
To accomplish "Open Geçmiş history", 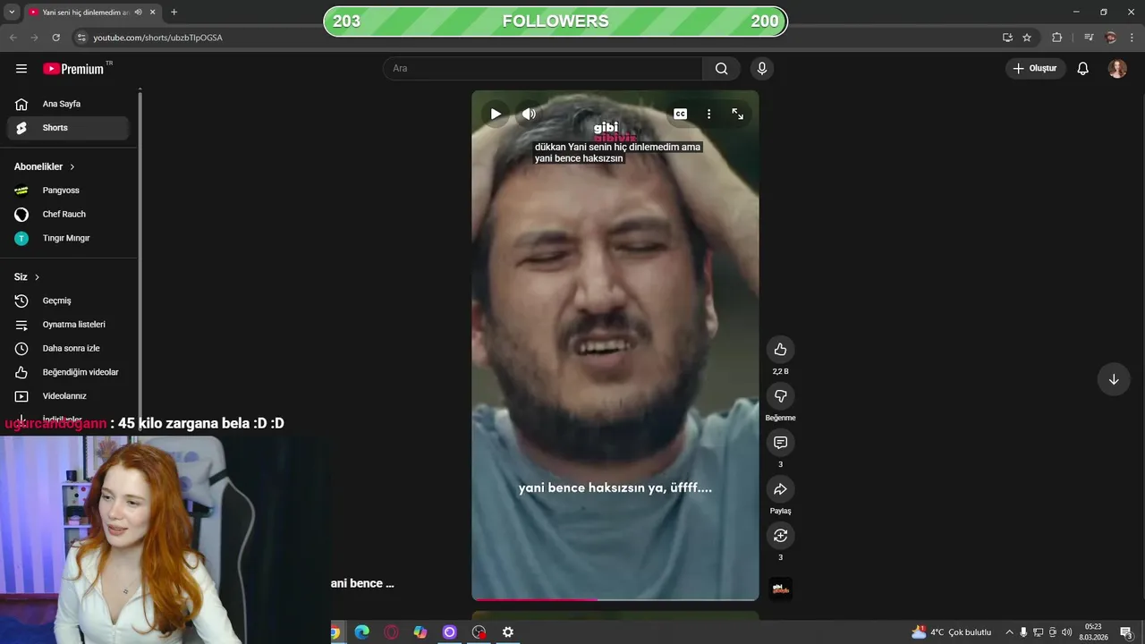I will tap(68, 301).
